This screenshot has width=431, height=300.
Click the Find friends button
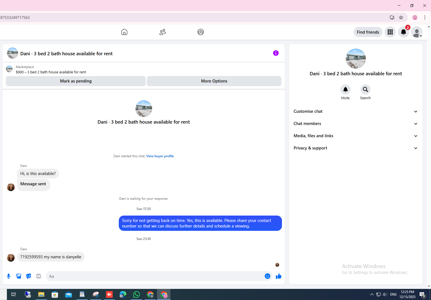[x=368, y=32]
